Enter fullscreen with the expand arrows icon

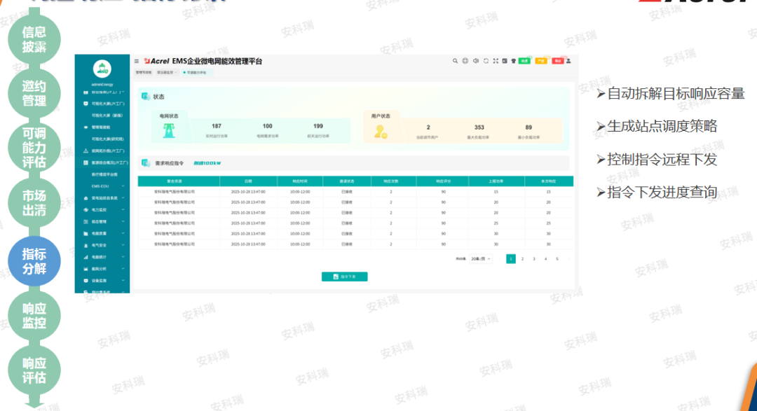[496, 61]
